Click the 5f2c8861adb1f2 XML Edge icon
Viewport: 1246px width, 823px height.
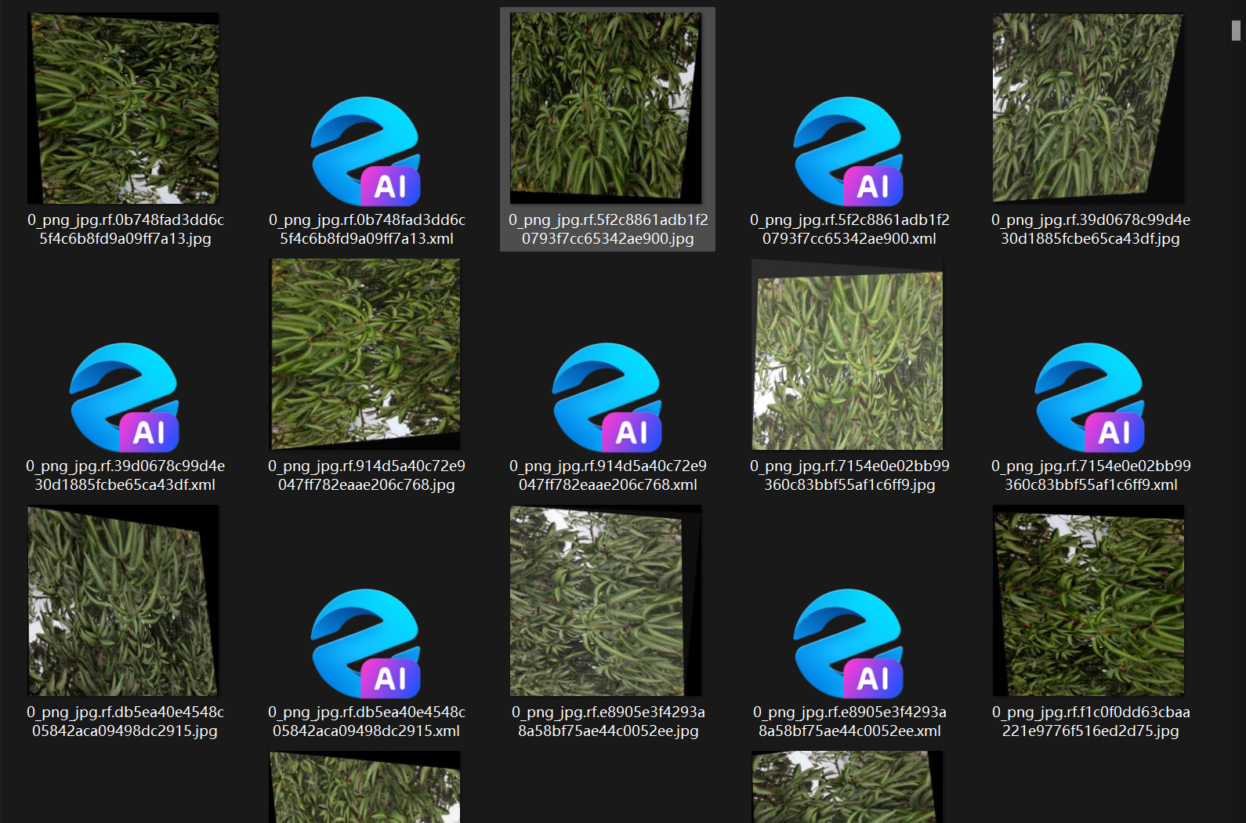point(849,151)
